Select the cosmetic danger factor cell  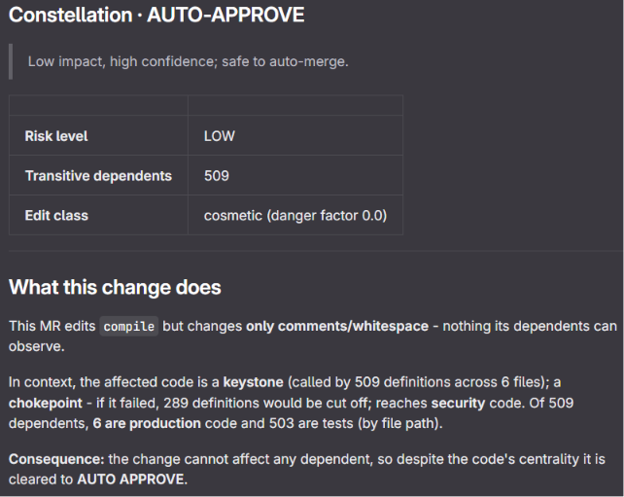[x=295, y=215]
